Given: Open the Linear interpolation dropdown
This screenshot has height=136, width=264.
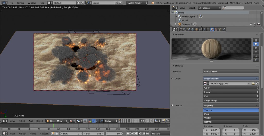Looking at the screenshot, I should [x=231, y=92].
